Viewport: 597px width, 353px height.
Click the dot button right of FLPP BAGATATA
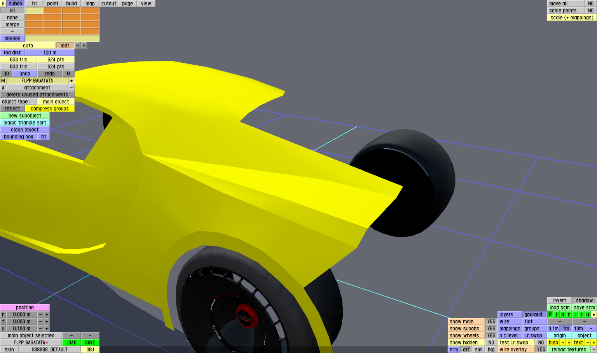[72, 81]
